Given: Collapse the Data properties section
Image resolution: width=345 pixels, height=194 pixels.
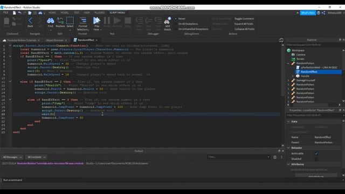Looking at the screenshot, I should click(x=288, y=121).
